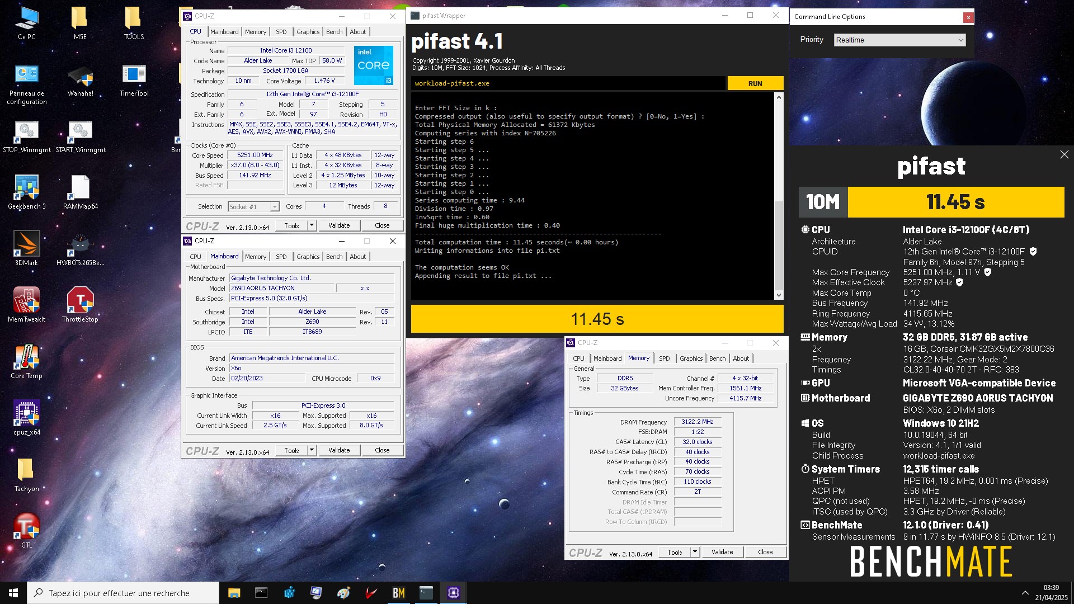Click Validate in Memory CPU-Z window
This screenshot has height=604, width=1074.
(x=722, y=552)
